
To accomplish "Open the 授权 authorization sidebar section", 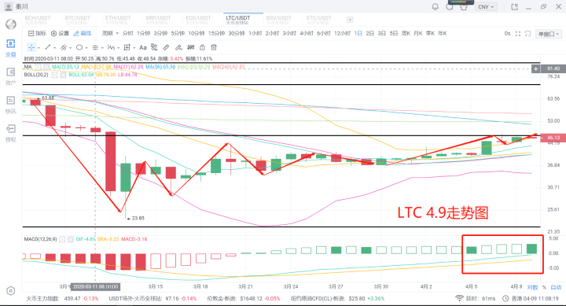I will click(x=10, y=133).
